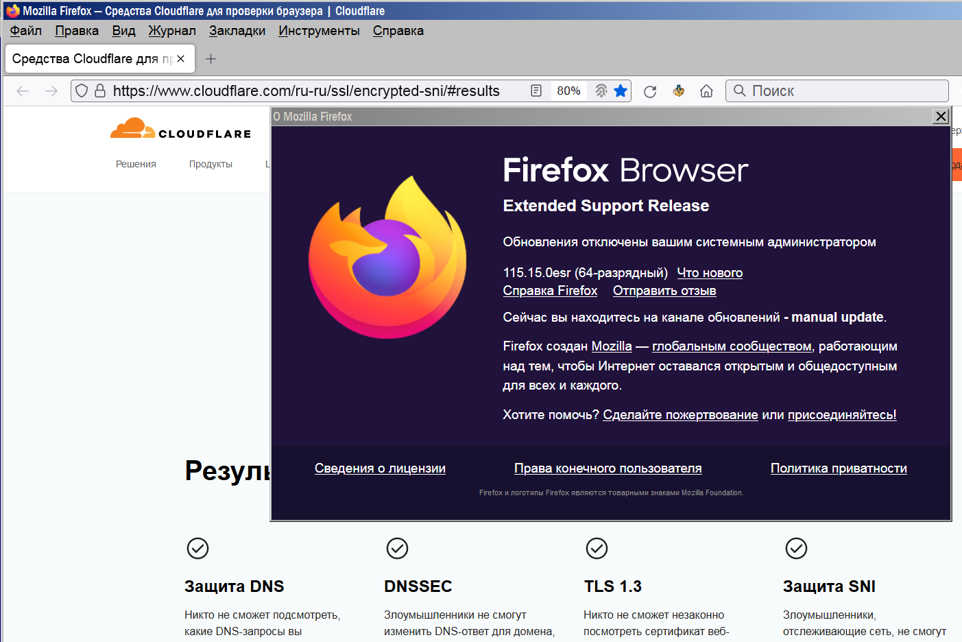Open the Справка menu
The image size is (962, 642).
click(x=398, y=31)
